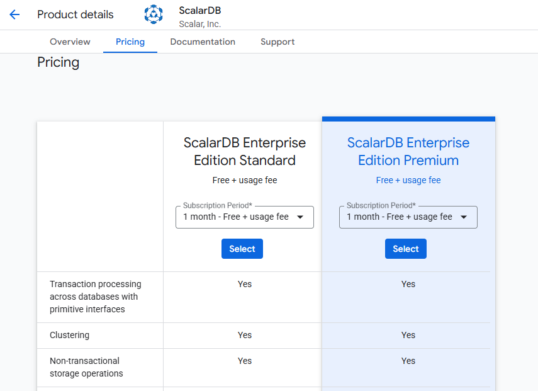Viewport: 538px width, 391px height.
Task: Click the Non-transactional storage operations row
Action: (84, 367)
